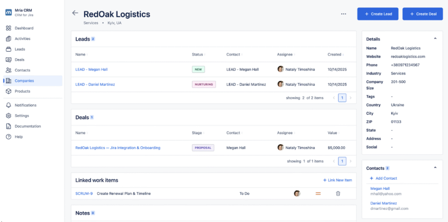Click the Create Deal button
The image size is (448, 222).
pos(423,14)
